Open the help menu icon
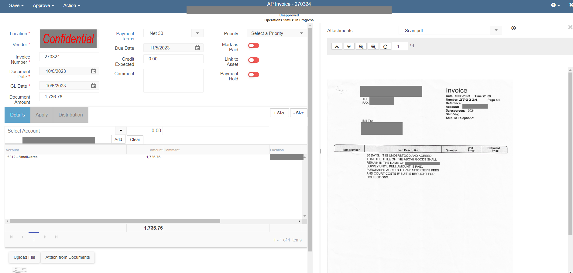Screen dimensions: 573x273 (555, 5)
